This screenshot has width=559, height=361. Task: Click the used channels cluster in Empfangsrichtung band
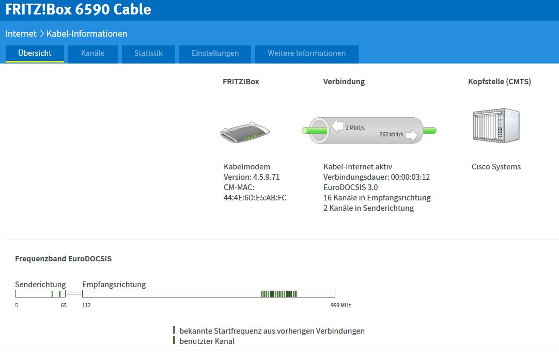[279, 294]
